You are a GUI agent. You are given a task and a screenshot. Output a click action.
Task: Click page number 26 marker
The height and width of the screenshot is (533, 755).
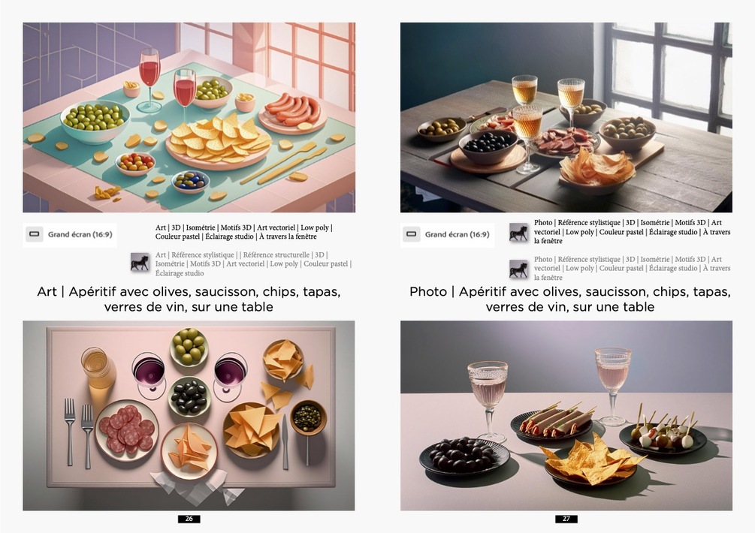click(x=189, y=519)
